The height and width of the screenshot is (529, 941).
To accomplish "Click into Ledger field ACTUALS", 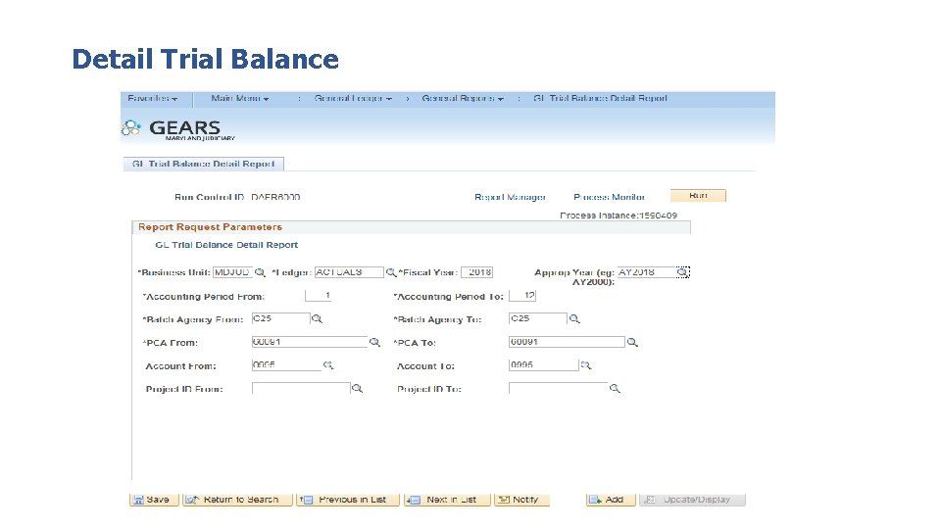I will point(349,272).
